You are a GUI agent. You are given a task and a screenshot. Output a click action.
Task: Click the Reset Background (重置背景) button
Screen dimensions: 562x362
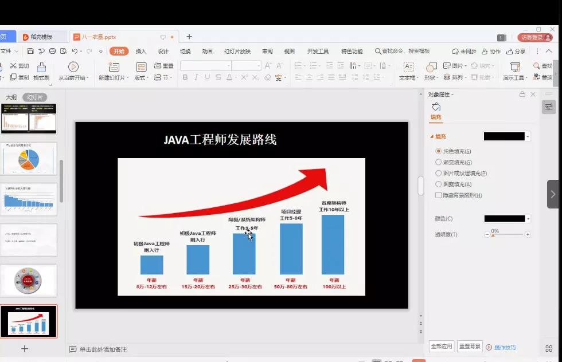[470, 347]
